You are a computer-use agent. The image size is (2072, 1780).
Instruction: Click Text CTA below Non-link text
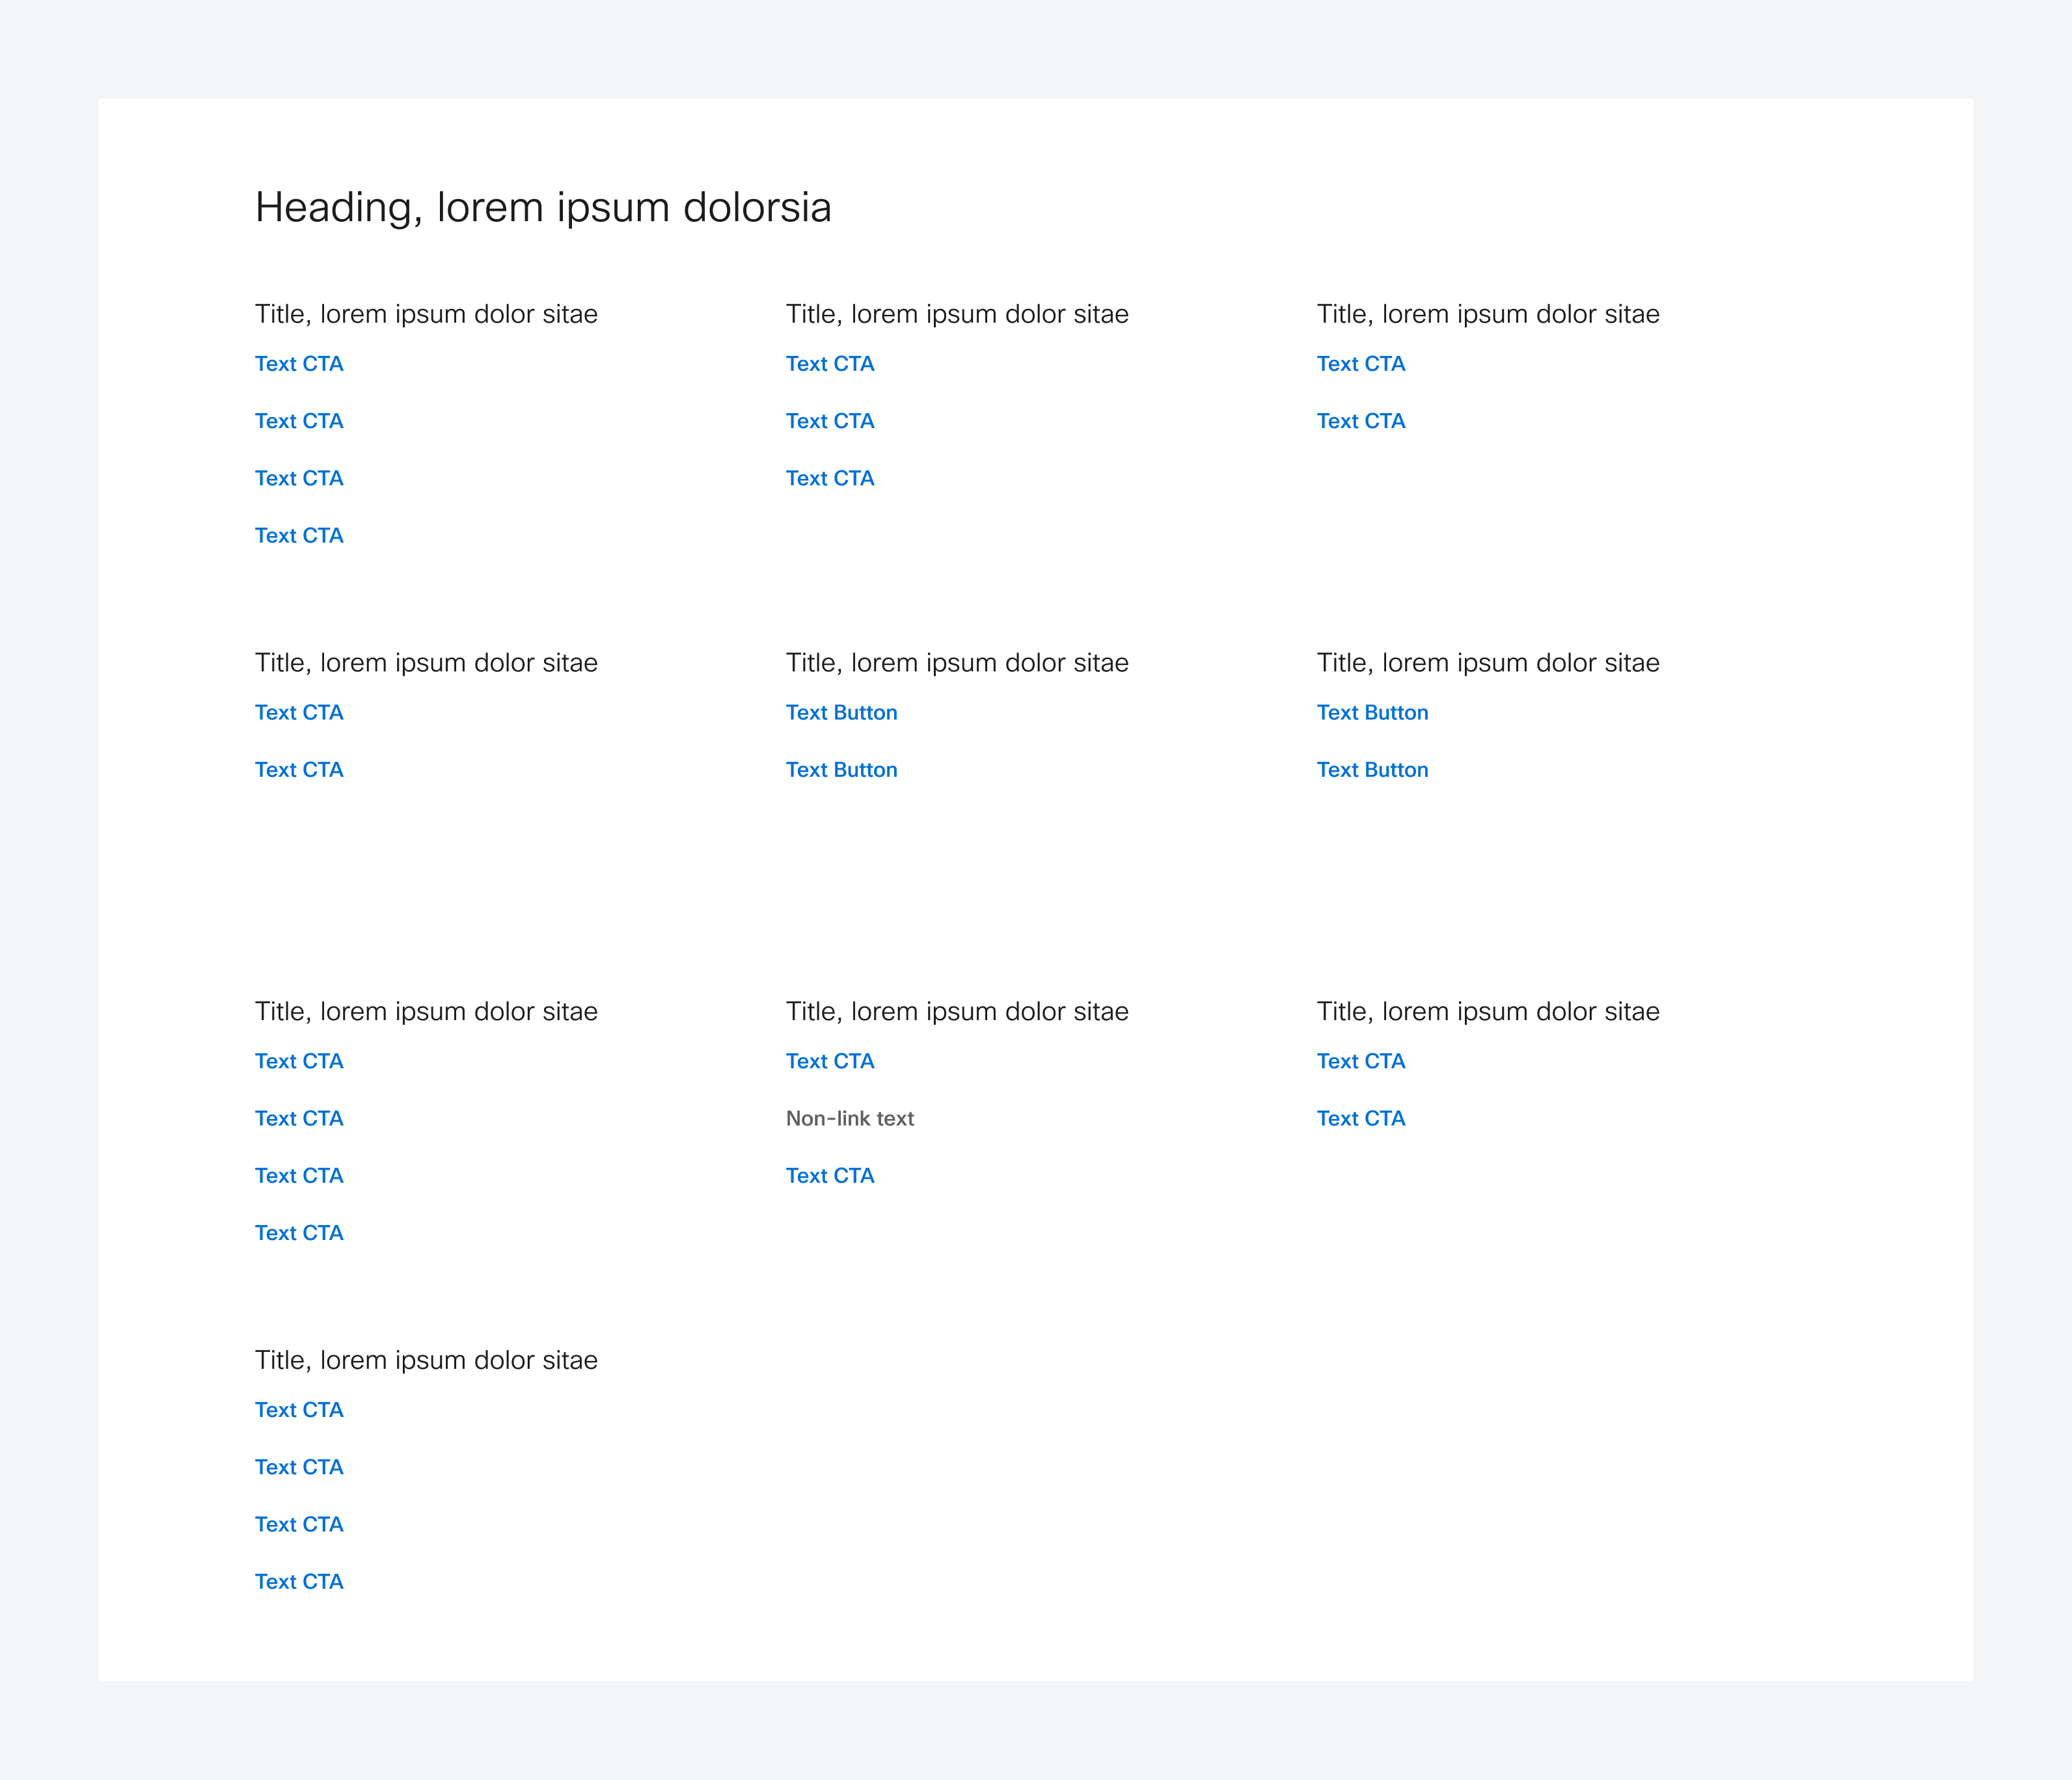[x=829, y=1176]
